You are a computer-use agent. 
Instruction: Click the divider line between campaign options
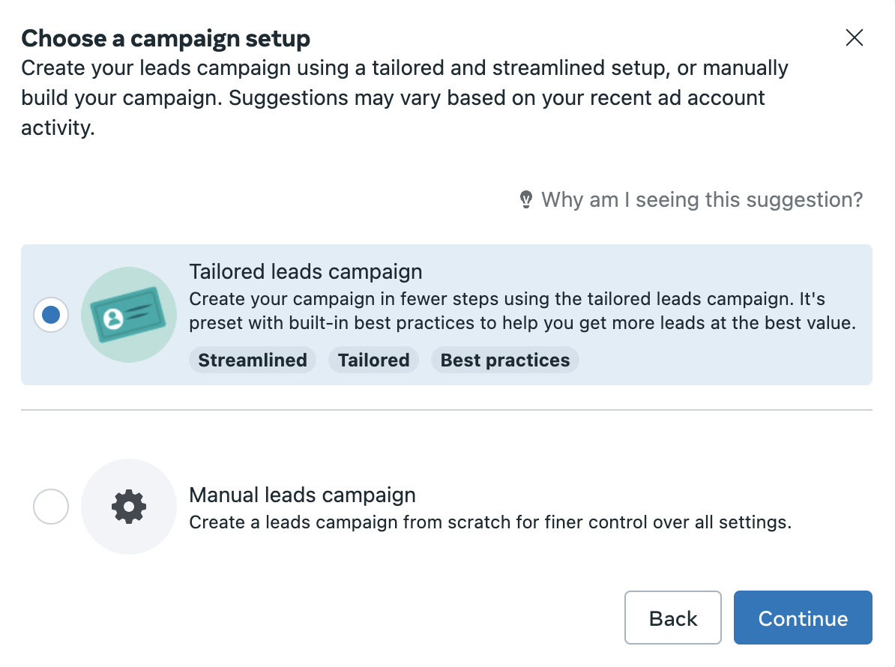click(x=446, y=410)
